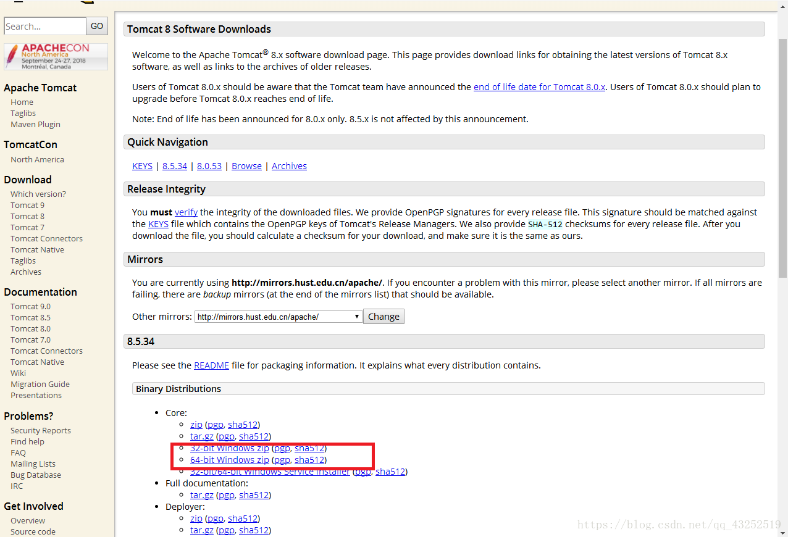The height and width of the screenshot is (537, 788).
Task: Open the North America TomcatCon link
Action: pos(37,159)
